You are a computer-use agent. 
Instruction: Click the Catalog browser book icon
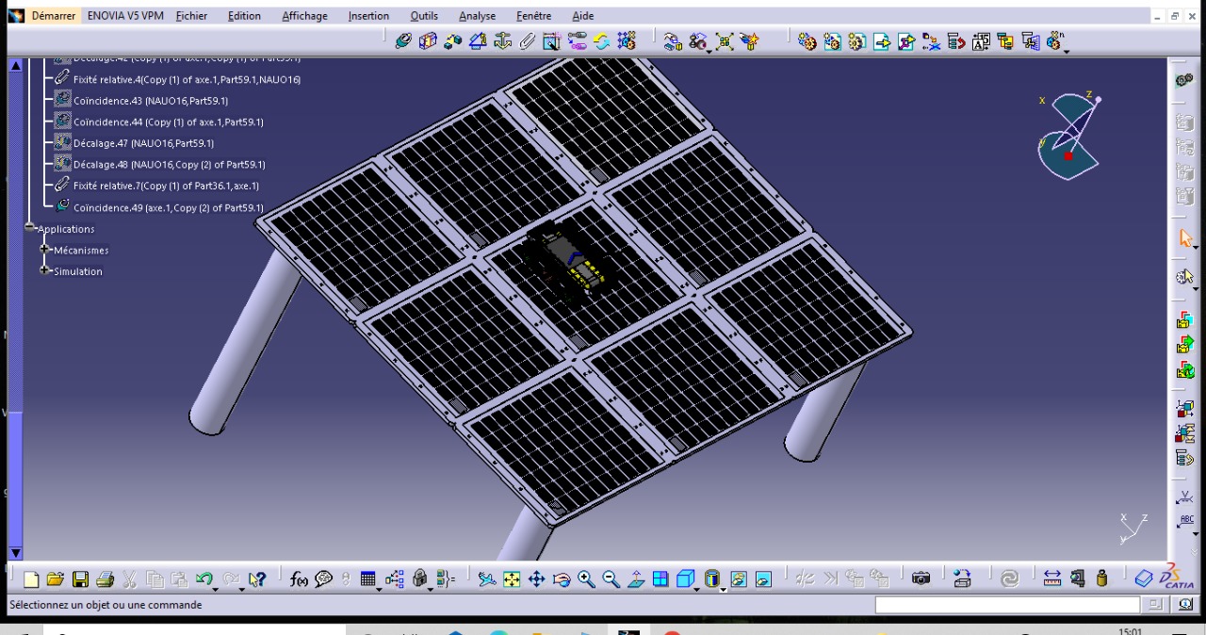1144,578
